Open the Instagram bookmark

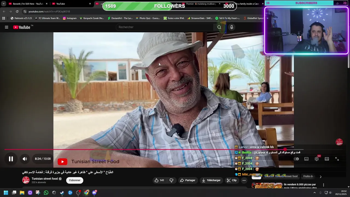[x=70, y=18]
